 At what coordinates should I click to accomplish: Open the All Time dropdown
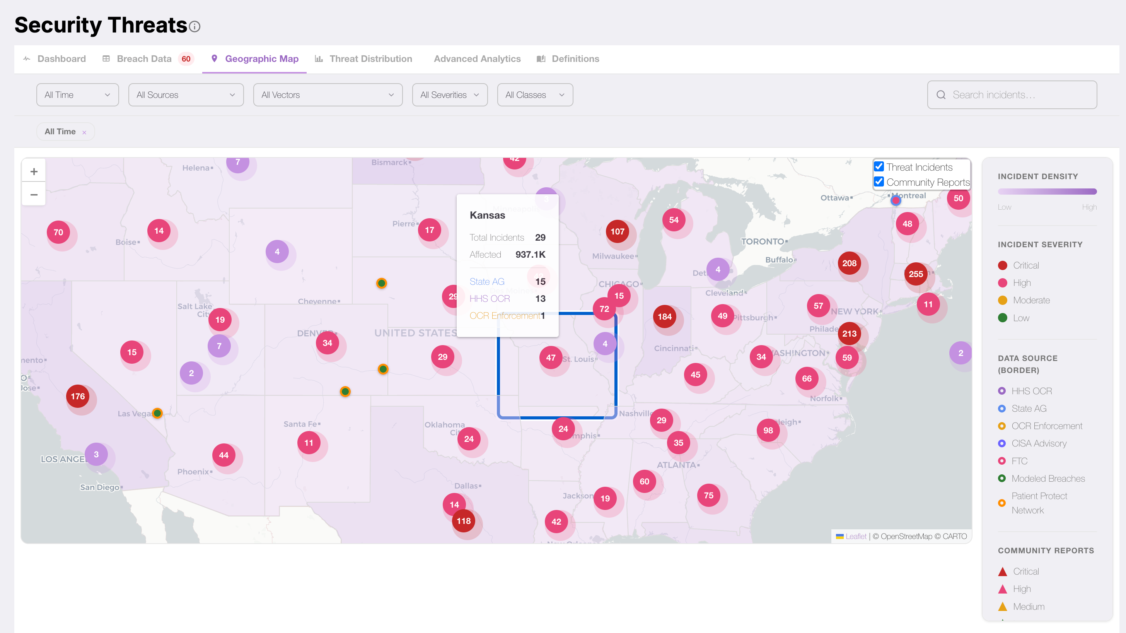click(x=77, y=95)
